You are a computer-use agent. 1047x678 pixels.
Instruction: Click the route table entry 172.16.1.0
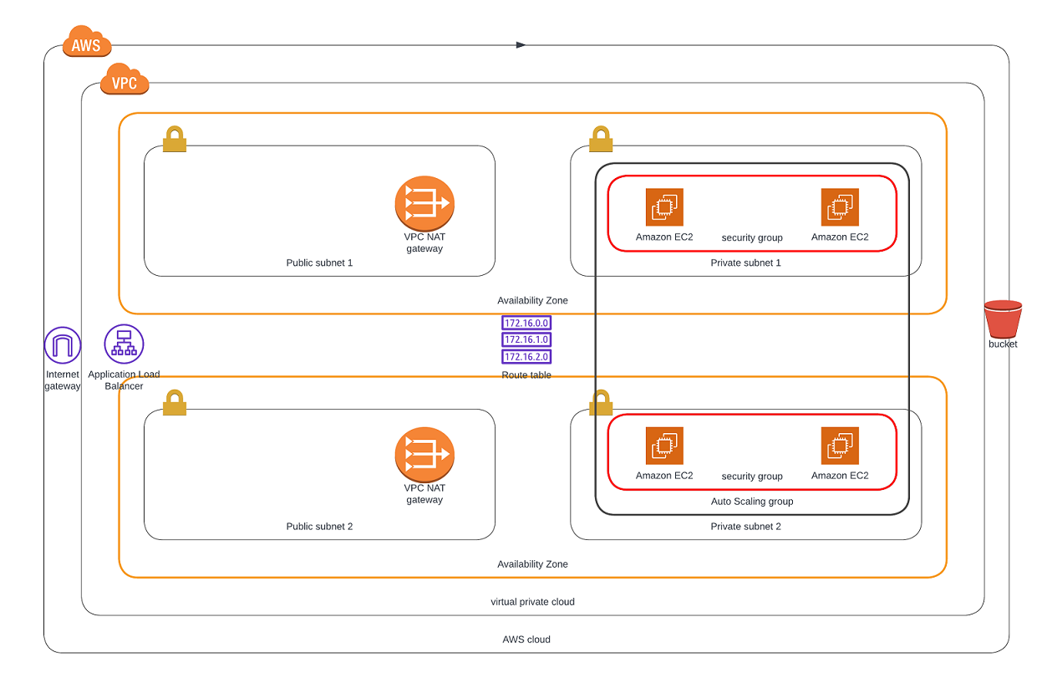tap(526, 339)
